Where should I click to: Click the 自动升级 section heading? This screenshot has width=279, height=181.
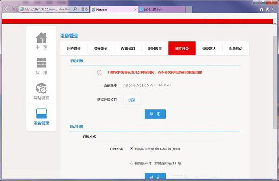click(x=77, y=126)
